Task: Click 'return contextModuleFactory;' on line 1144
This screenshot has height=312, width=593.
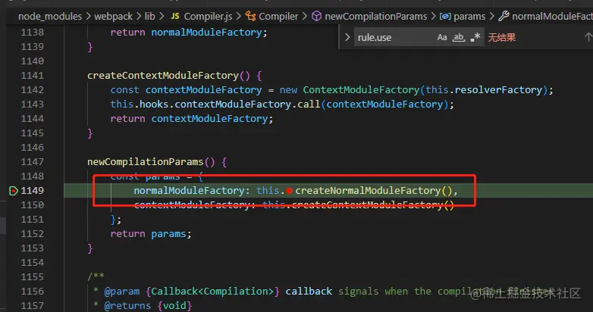Action: [192, 119]
